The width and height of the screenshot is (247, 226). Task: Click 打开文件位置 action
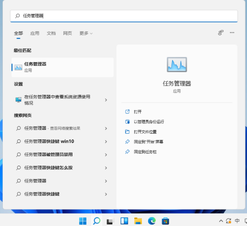point(145,132)
